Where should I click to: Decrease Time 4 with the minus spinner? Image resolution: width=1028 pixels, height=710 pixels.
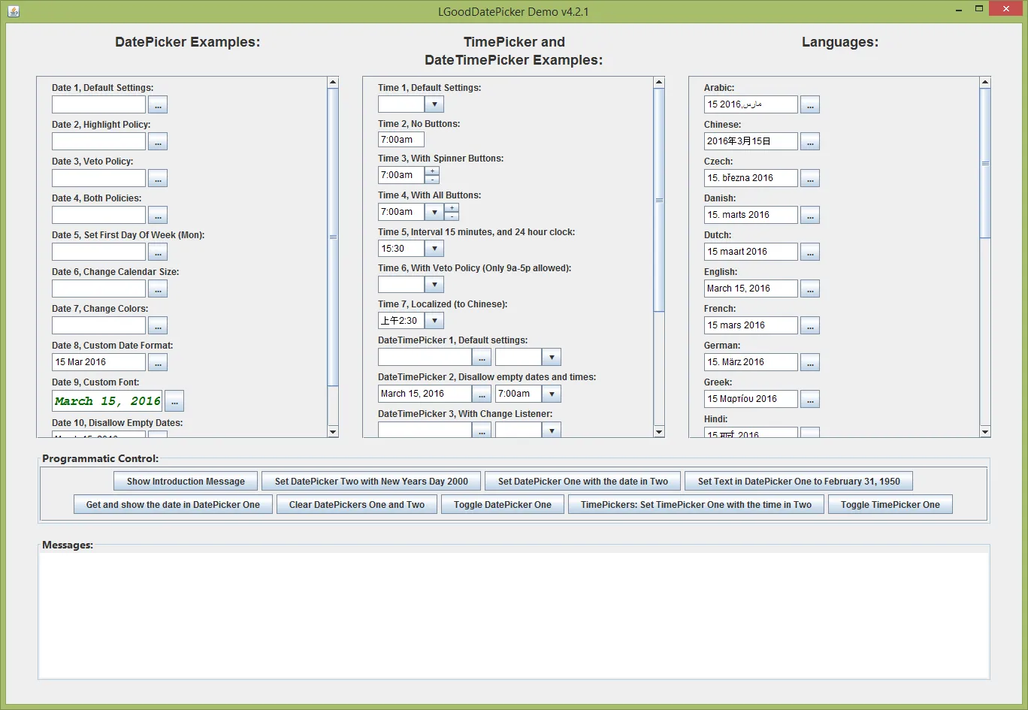(452, 216)
